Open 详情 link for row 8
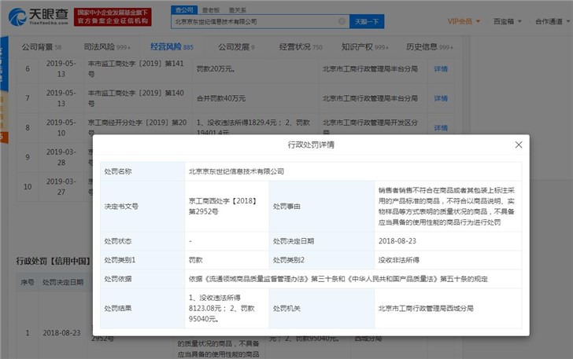The height and width of the screenshot is (359, 573). click(441, 128)
